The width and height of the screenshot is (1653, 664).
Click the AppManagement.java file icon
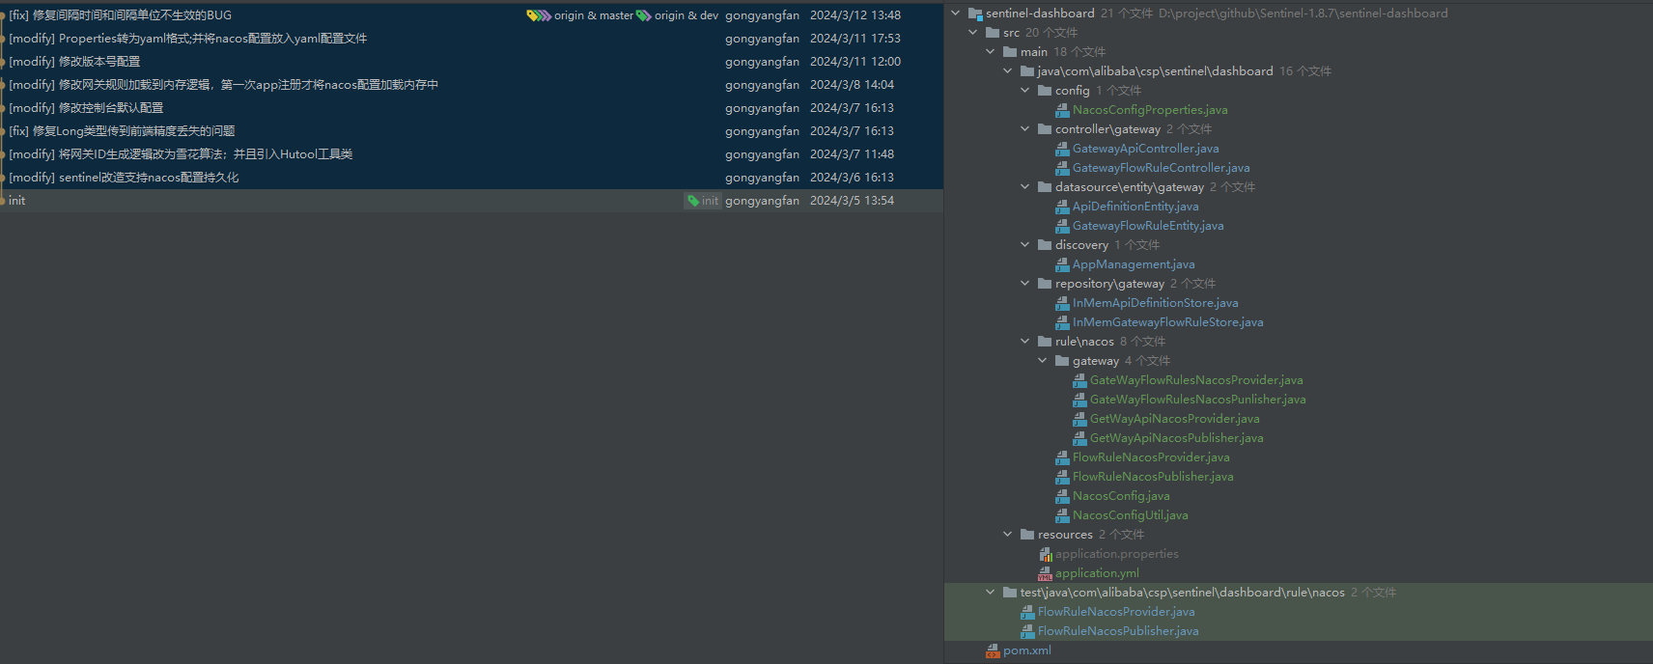[x=1062, y=264]
